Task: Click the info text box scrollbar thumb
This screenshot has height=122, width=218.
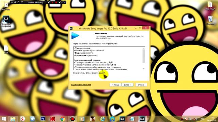Action: 144,56
